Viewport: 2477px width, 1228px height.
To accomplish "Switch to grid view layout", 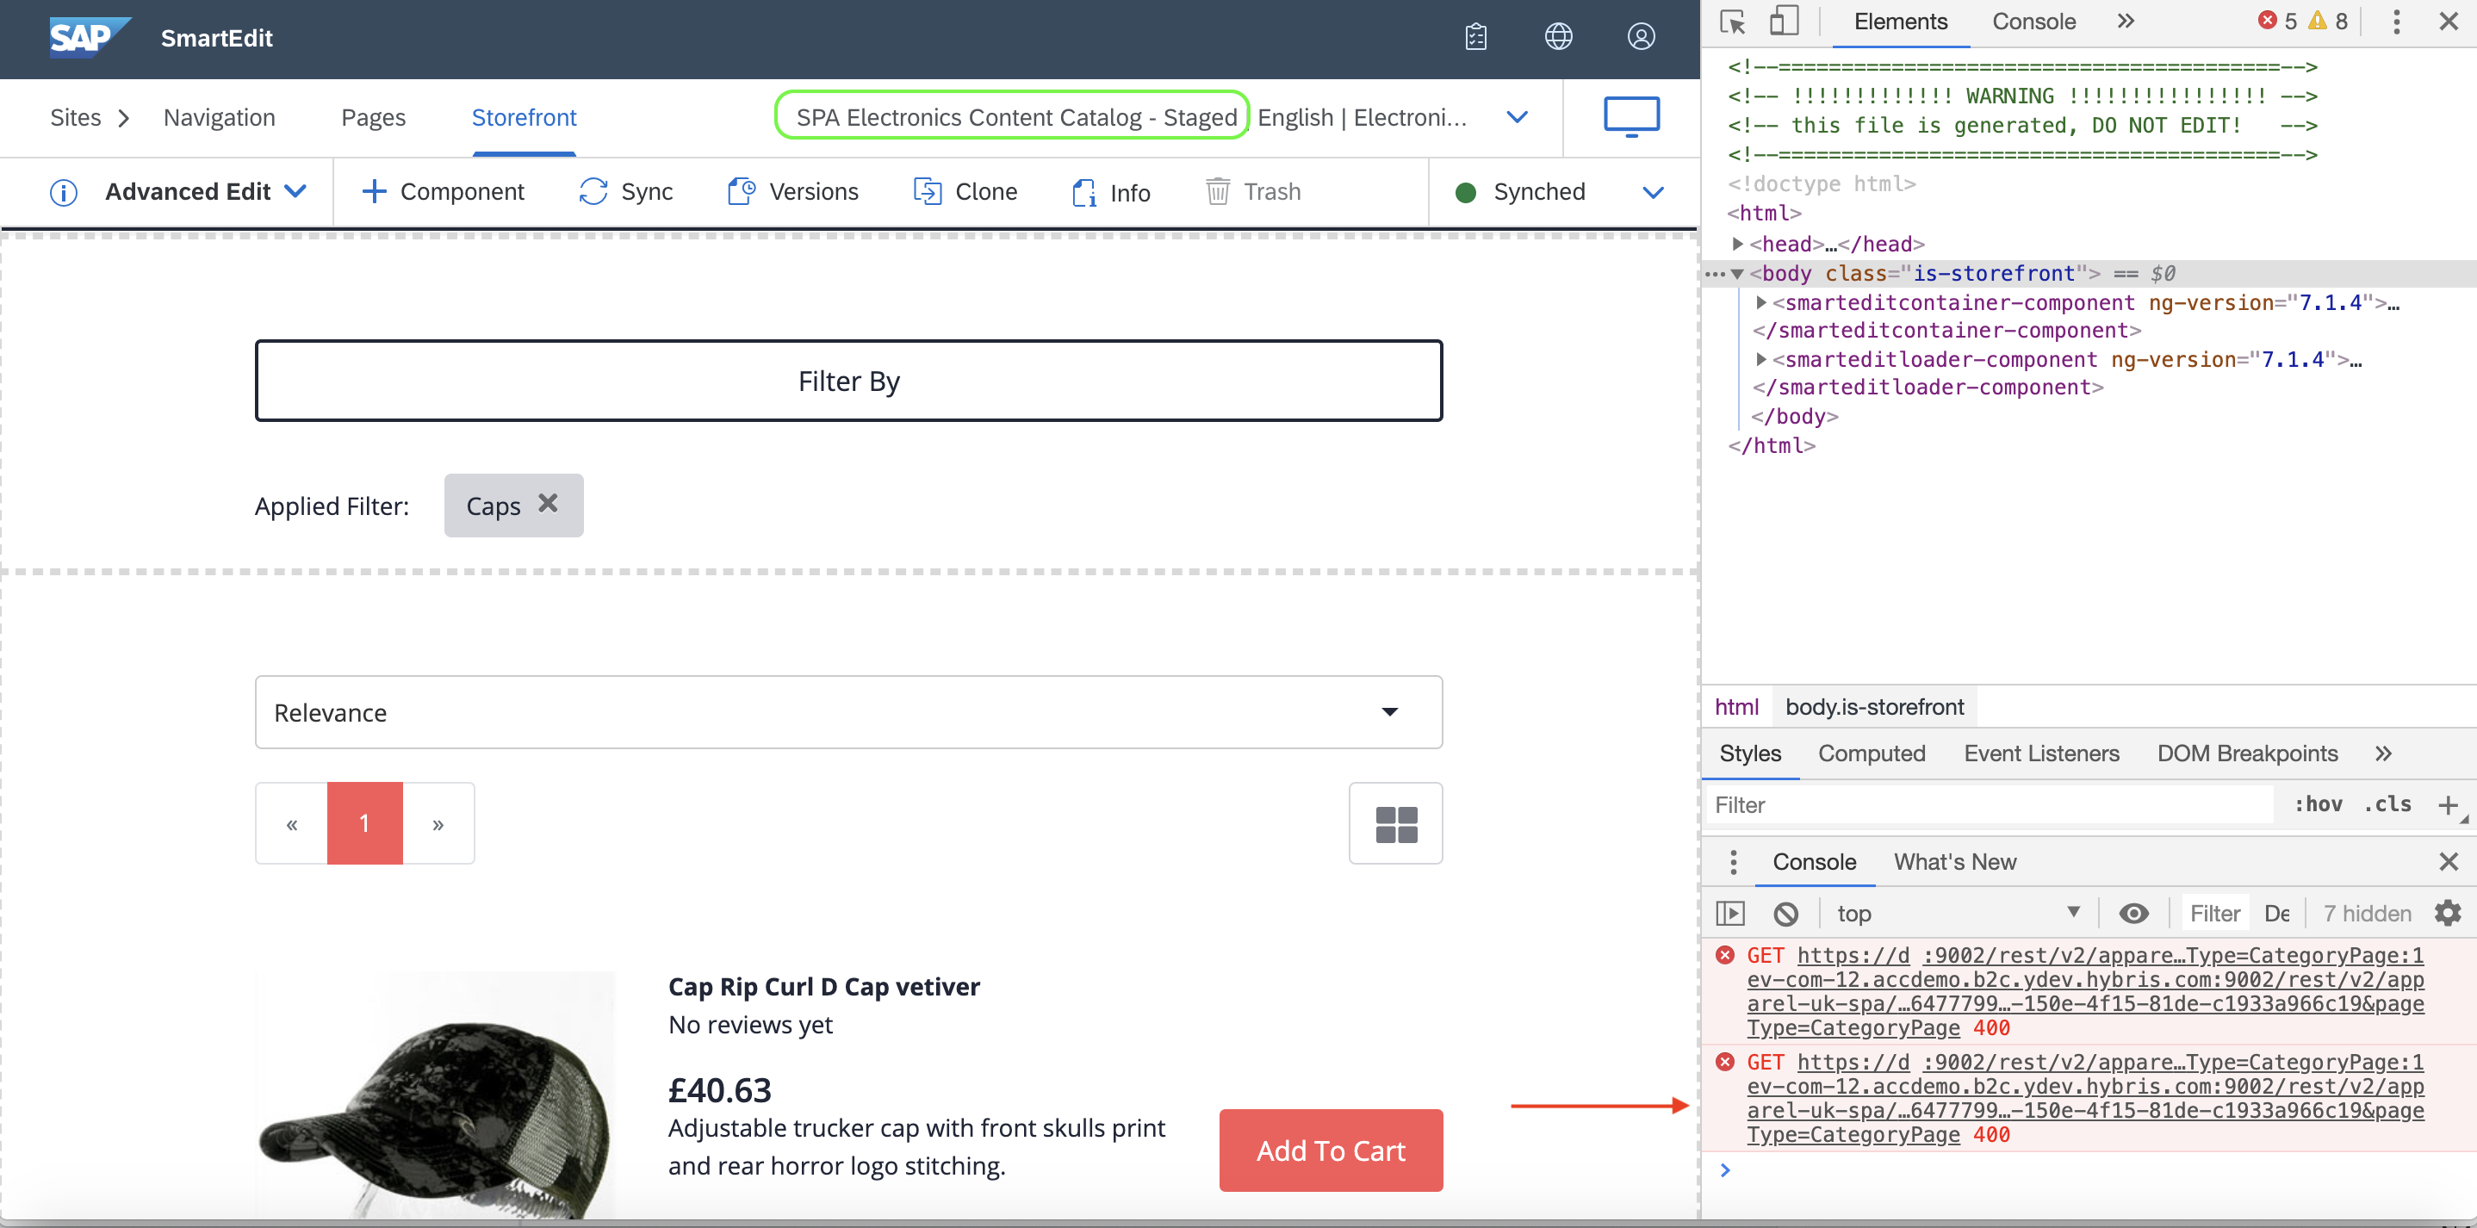I will [x=1395, y=823].
